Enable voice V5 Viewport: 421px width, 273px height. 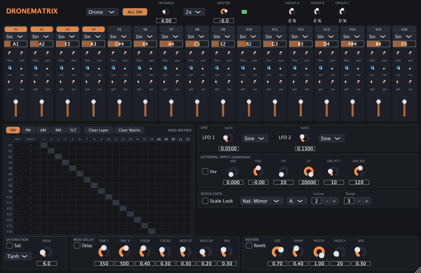(119, 29)
